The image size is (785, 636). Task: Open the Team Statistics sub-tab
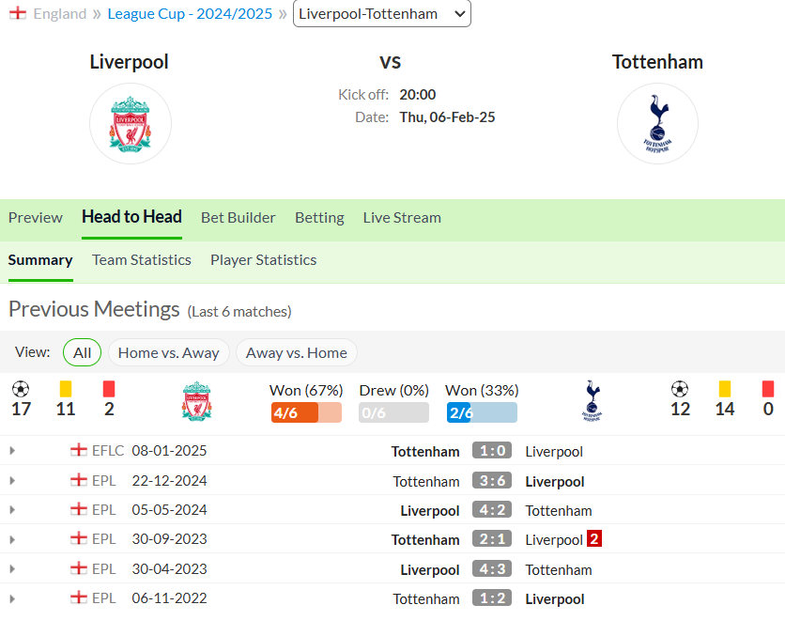tap(142, 260)
